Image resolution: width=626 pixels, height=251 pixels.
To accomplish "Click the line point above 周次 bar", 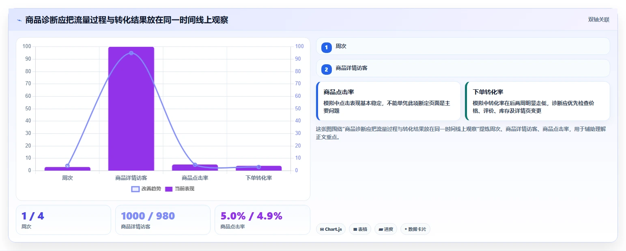I will tap(67, 166).
